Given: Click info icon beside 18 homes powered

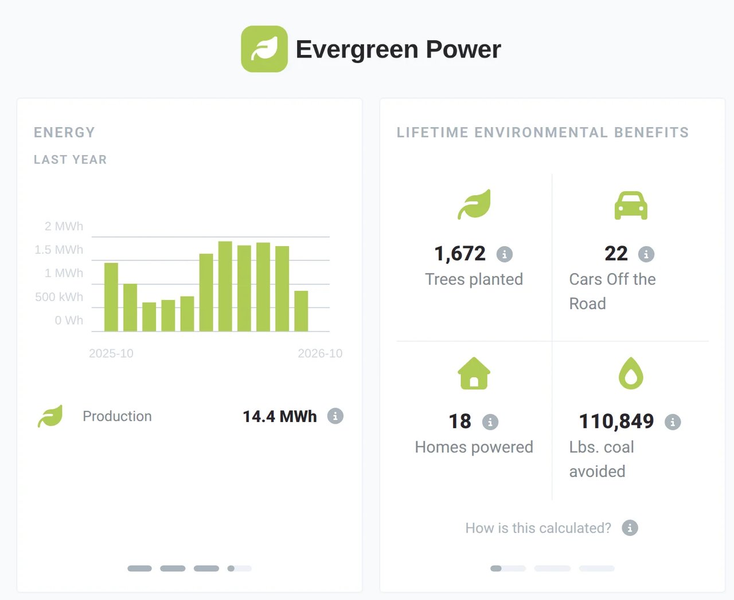Looking at the screenshot, I should [x=490, y=422].
